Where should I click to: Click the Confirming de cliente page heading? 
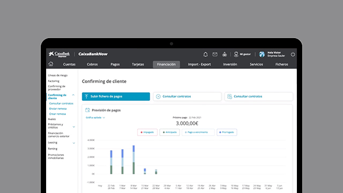pyautogui.click(x=104, y=81)
